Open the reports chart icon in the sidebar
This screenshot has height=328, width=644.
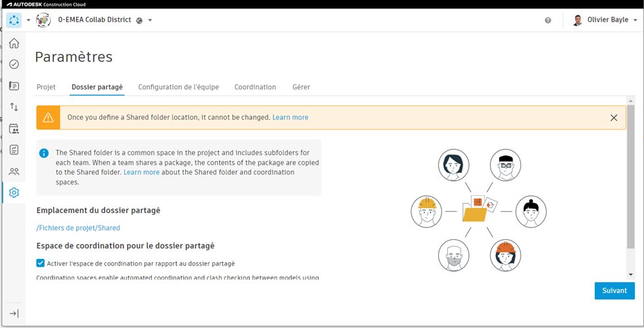pyautogui.click(x=14, y=150)
